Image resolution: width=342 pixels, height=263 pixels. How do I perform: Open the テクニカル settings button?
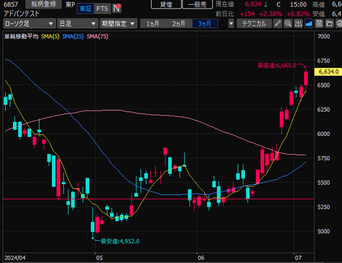point(254,24)
